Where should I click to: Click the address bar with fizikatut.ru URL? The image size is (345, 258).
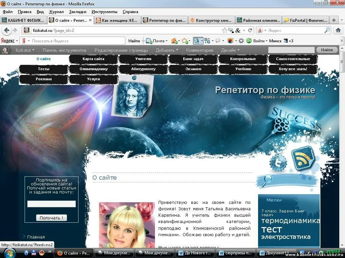(125, 30)
